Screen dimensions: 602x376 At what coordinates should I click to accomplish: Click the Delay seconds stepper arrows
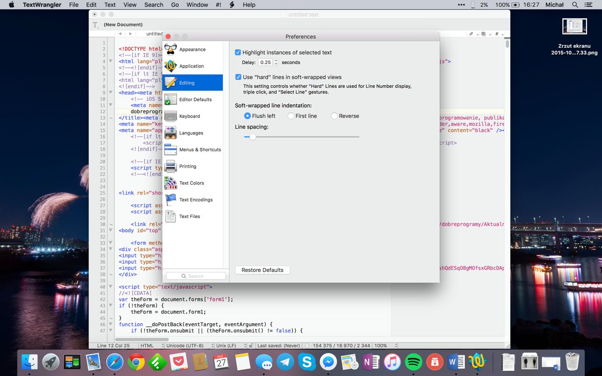pyautogui.click(x=276, y=63)
